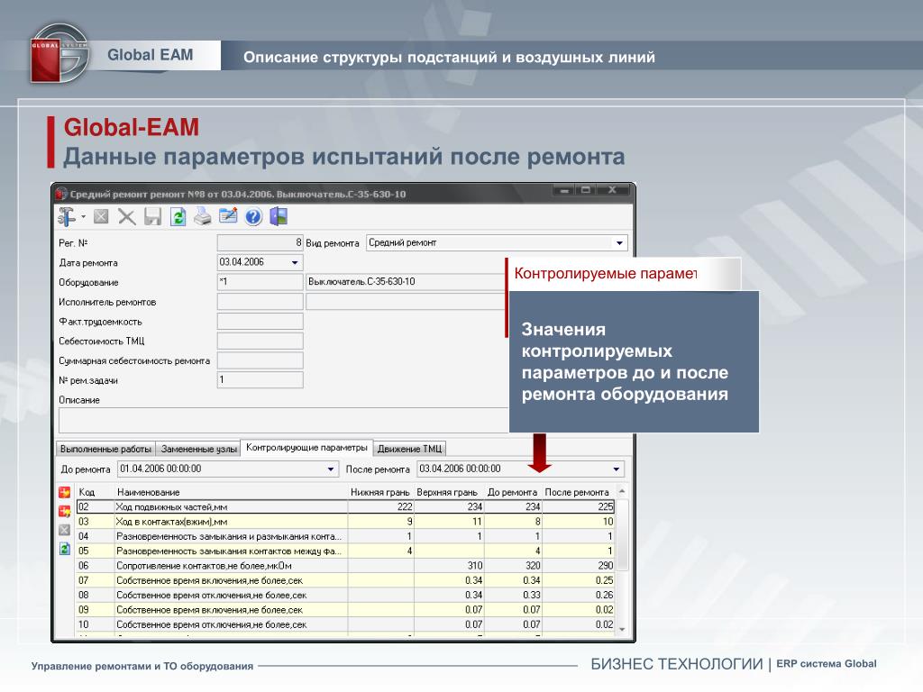This screenshot has height=692, width=923.
Task: Add a parameter row with top red icon
Action: point(65,493)
